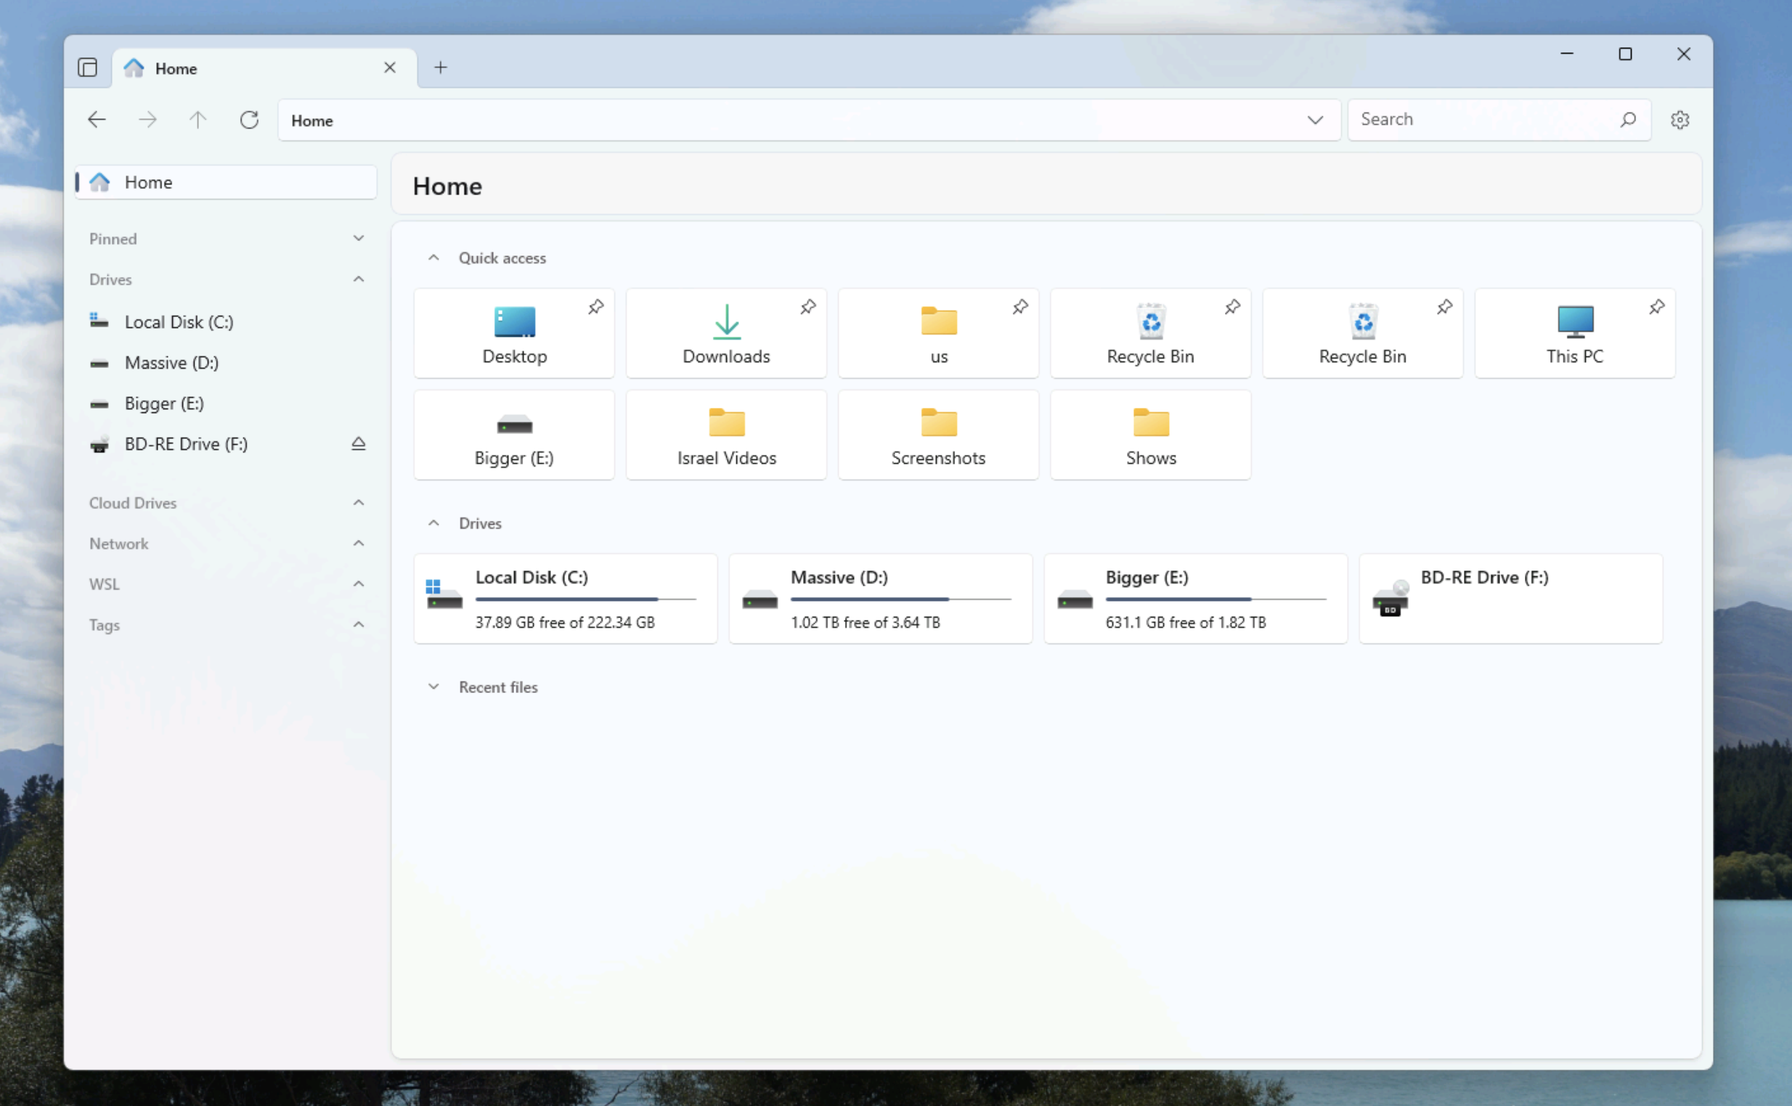Pin the Downloads folder to Quick access
The height and width of the screenshot is (1106, 1792).
(807, 307)
